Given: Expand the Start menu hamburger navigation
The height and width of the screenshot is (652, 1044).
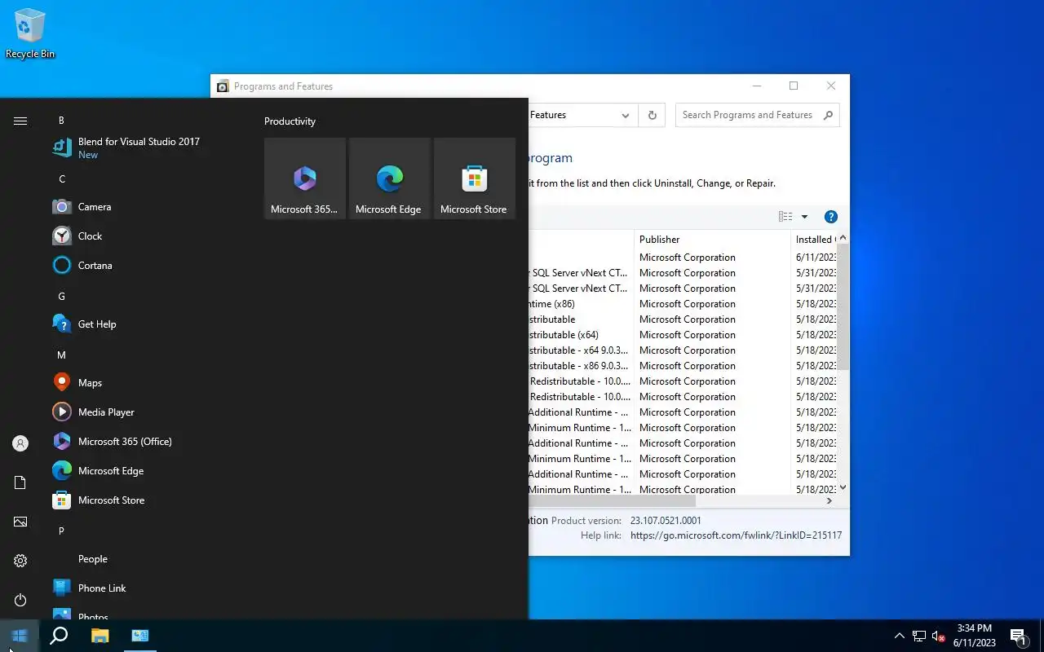Looking at the screenshot, I should [x=20, y=121].
